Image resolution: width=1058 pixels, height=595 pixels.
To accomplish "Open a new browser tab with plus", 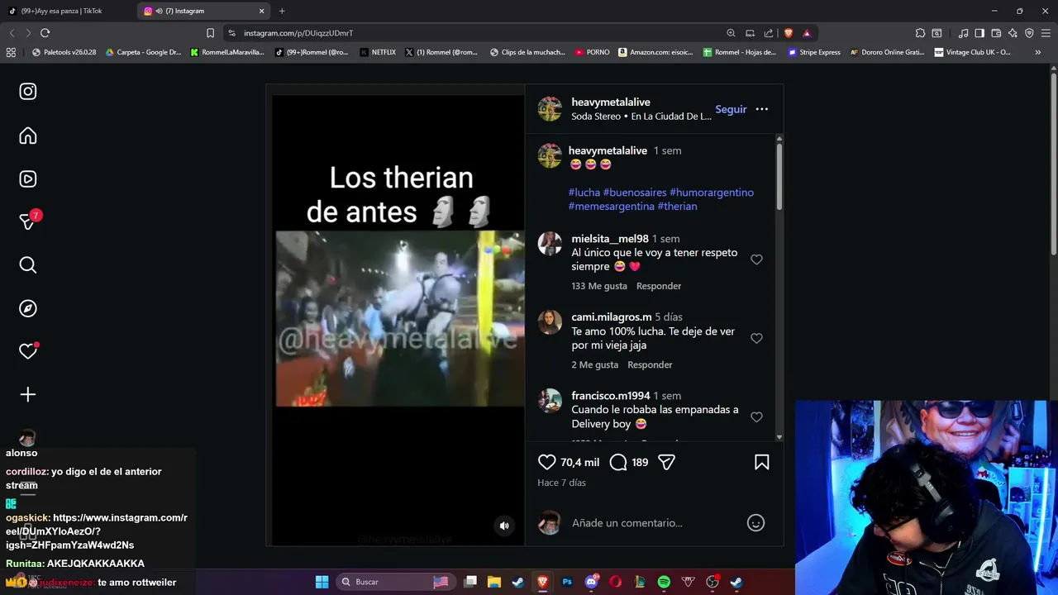I will pos(282,11).
